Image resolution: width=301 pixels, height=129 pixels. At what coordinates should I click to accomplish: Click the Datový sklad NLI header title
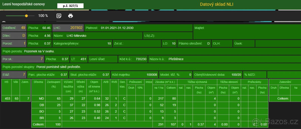[216, 4]
